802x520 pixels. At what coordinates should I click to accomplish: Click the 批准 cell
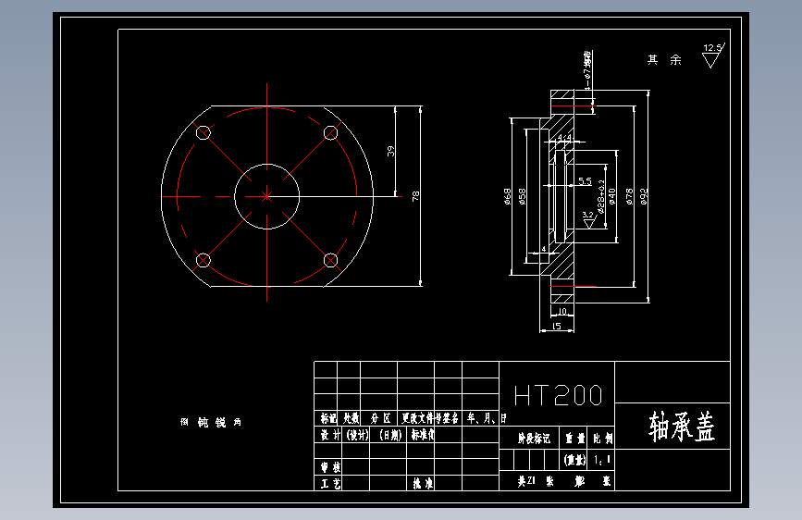[x=423, y=483]
